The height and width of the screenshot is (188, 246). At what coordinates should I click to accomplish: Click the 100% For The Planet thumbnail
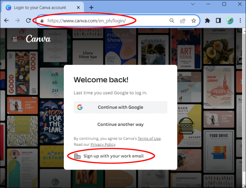[52, 122]
